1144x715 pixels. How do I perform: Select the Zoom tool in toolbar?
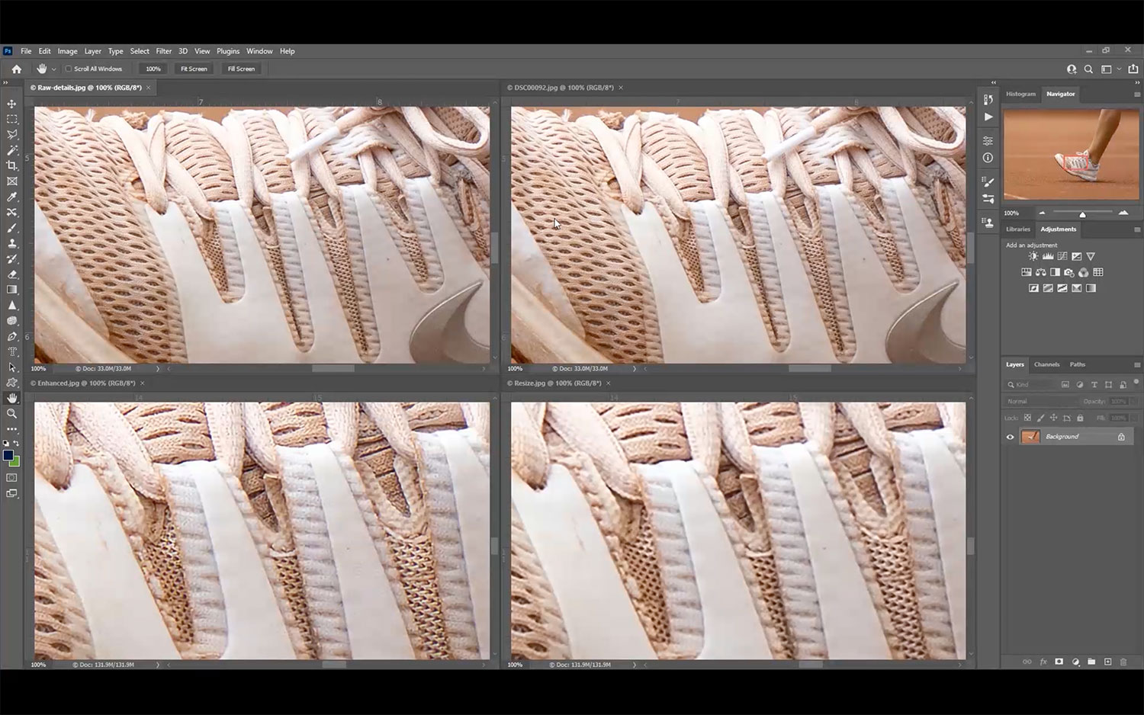pyautogui.click(x=11, y=413)
